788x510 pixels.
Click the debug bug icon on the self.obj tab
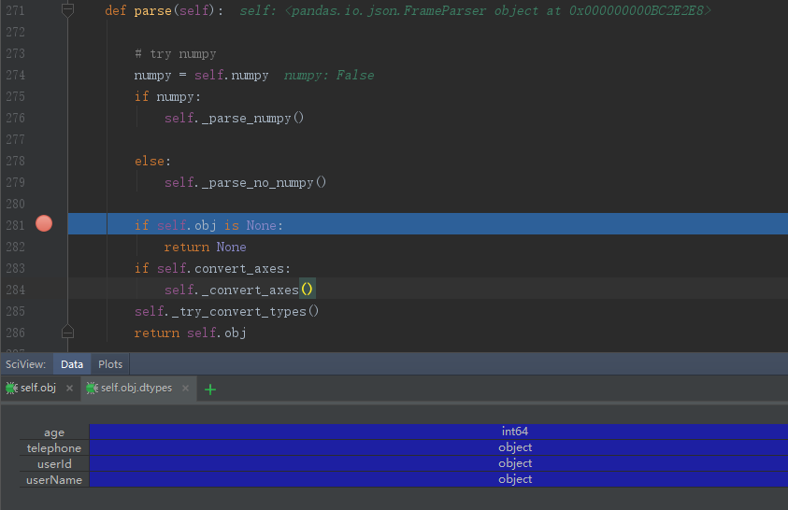tap(11, 388)
